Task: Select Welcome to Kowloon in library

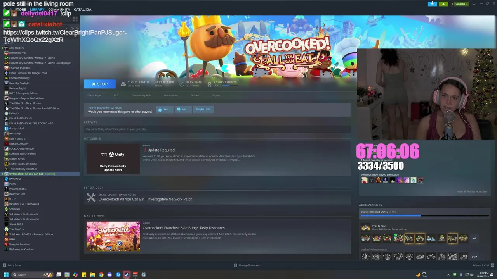Action: (x=21, y=249)
